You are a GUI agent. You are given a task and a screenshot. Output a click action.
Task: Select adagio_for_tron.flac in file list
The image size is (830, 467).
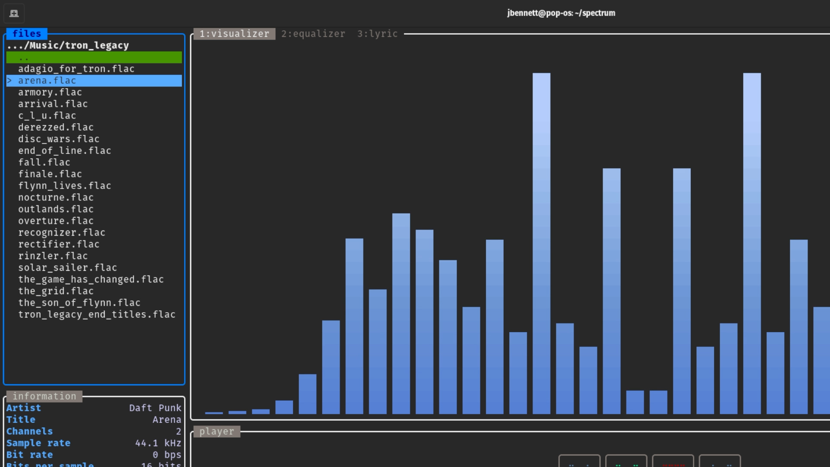[76, 69]
